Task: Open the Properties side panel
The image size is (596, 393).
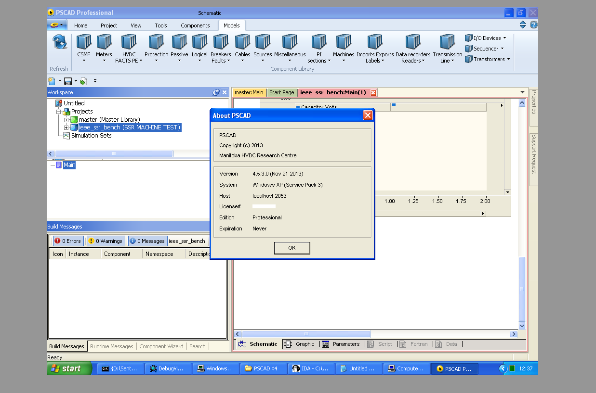Action: [x=534, y=107]
